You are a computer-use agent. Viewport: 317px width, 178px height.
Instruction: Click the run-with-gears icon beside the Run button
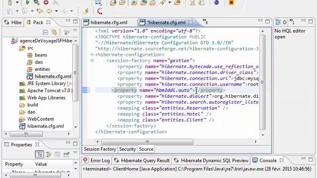37,2
